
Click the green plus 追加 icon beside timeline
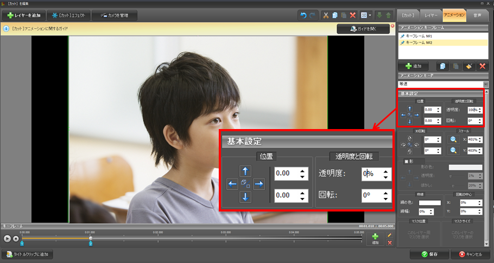(375, 236)
